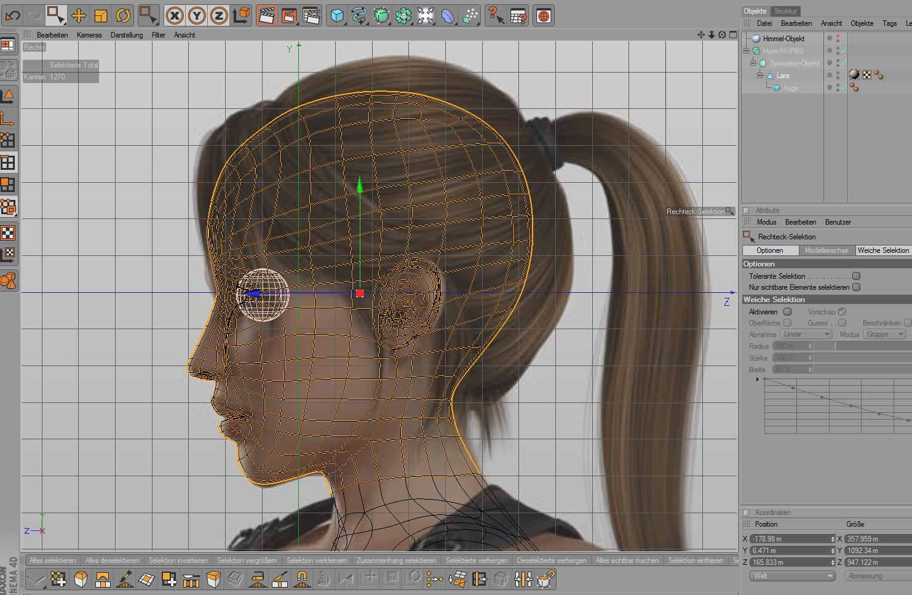Open the Abmessung dropdown
This screenshot has width=912, height=595.
[879, 576]
